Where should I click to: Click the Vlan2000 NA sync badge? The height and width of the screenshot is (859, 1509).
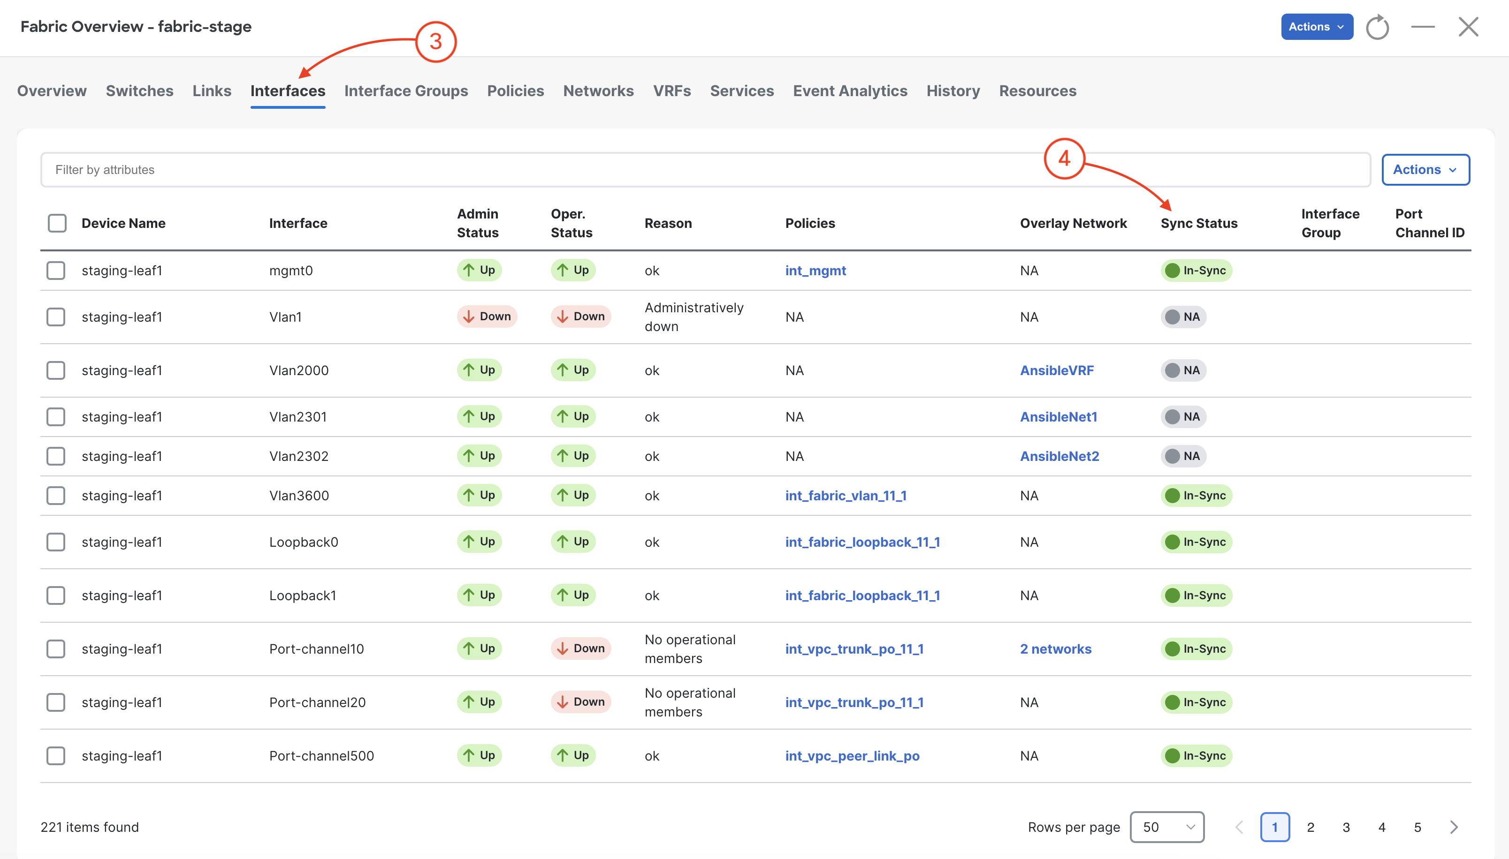(1183, 370)
